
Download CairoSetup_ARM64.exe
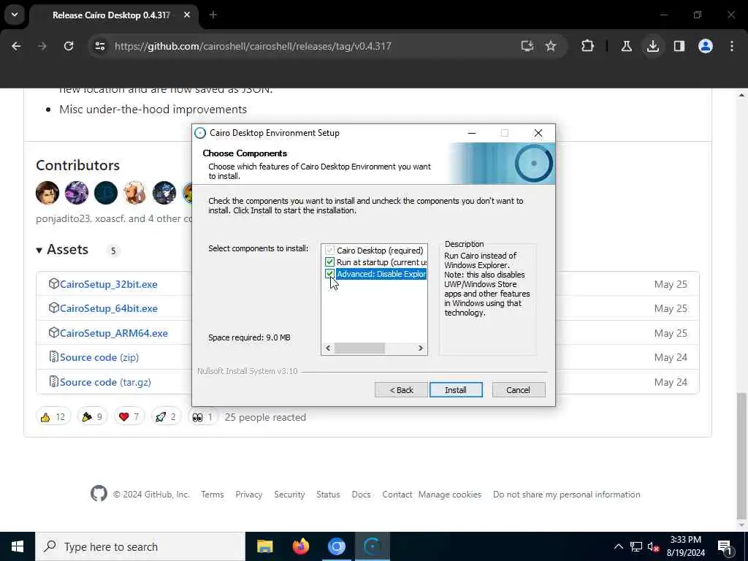[114, 333]
